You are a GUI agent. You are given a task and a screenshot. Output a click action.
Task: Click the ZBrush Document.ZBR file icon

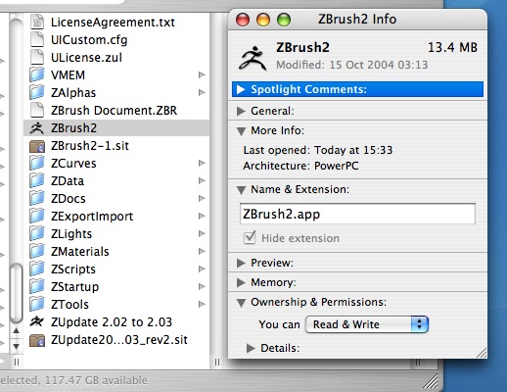pyautogui.click(x=37, y=110)
